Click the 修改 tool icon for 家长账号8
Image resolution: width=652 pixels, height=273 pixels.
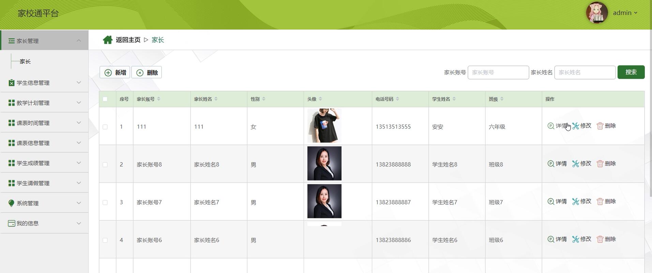click(576, 164)
